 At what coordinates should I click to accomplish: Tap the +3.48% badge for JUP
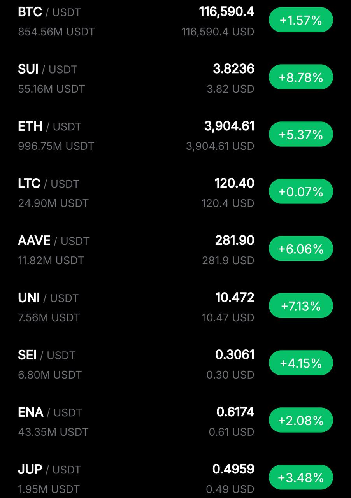click(301, 477)
